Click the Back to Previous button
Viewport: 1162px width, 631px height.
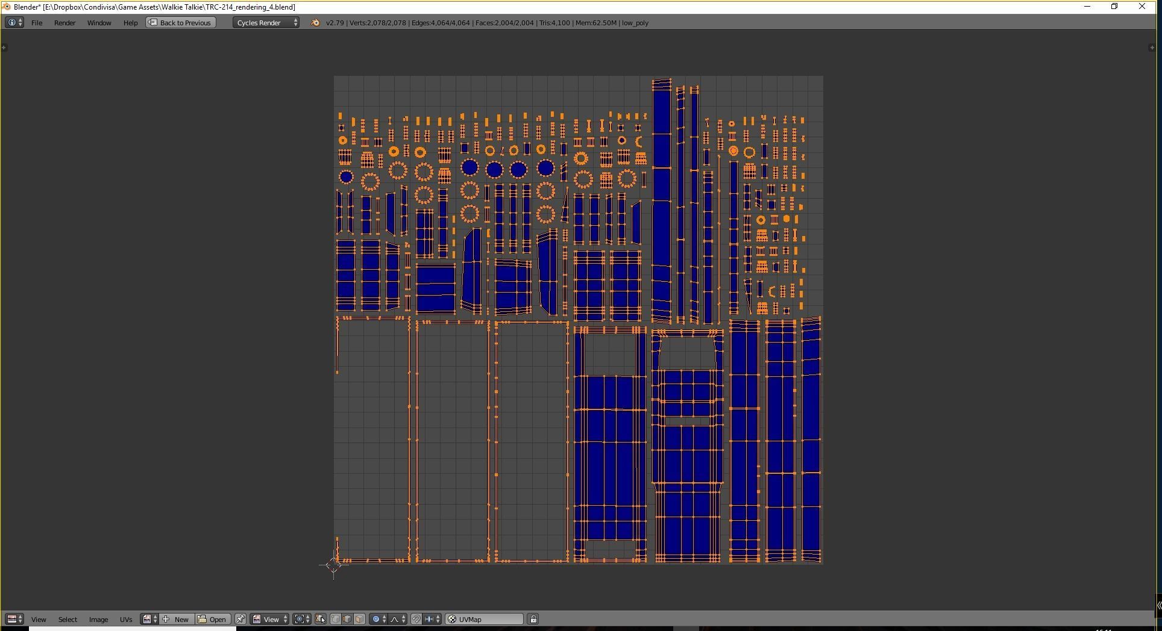point(181,23)
